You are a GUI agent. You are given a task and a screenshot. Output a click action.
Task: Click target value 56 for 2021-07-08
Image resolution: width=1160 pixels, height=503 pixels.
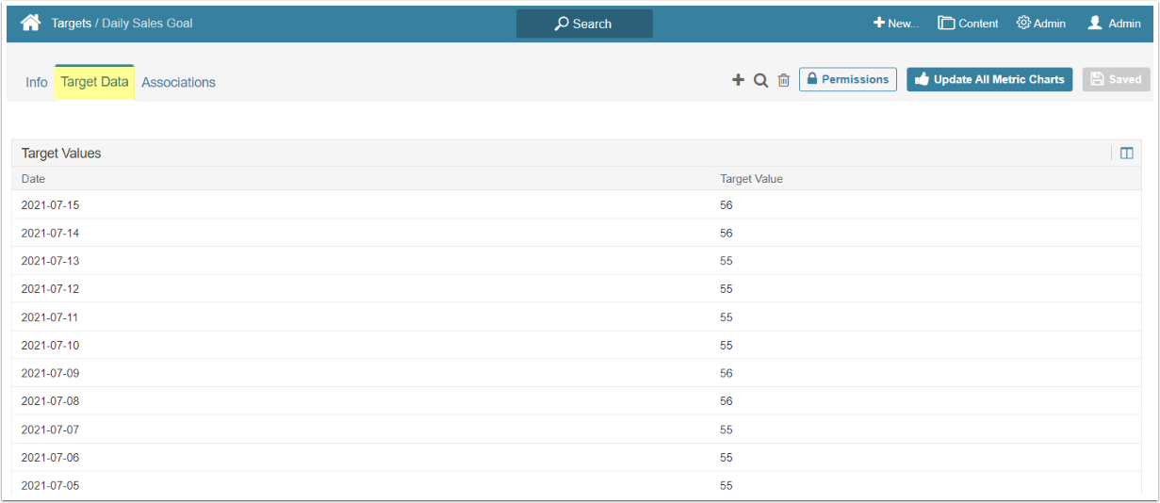tap(727, 401)
